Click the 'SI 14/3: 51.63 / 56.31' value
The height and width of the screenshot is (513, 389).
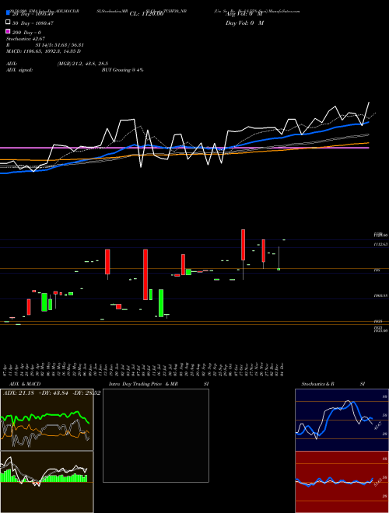[x=60, y=45]
